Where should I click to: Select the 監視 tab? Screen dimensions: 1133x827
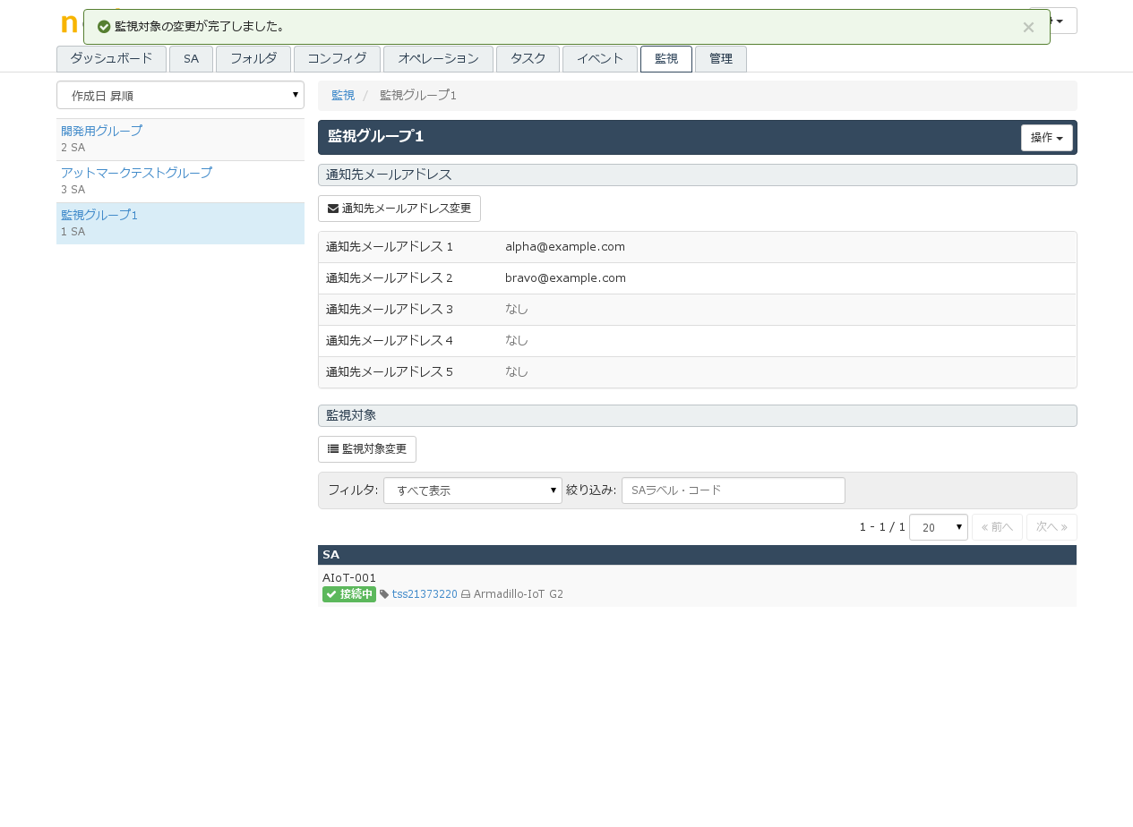(x=666, y=59)
